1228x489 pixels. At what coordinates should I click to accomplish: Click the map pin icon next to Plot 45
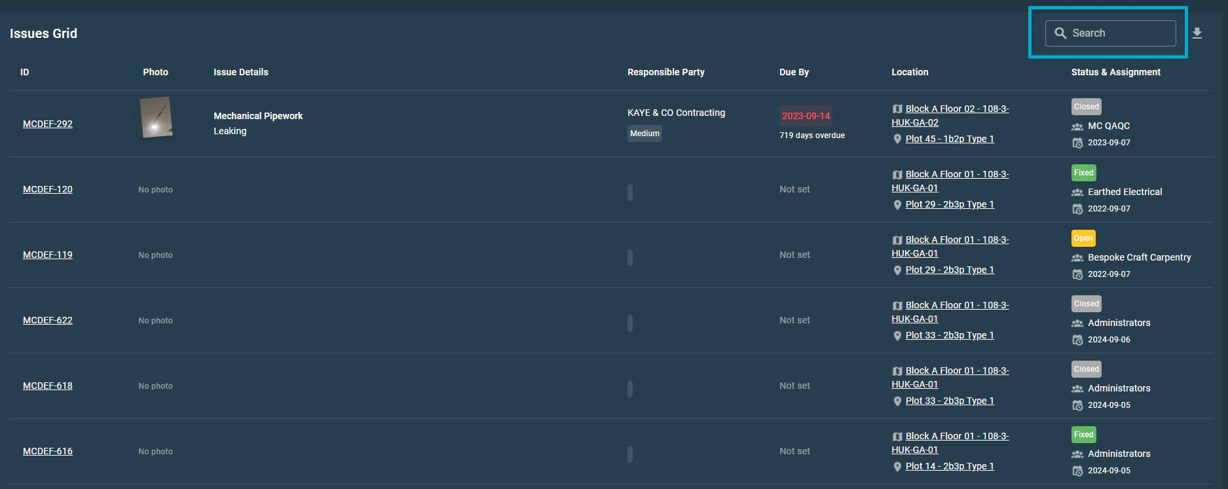pos(898,139)
